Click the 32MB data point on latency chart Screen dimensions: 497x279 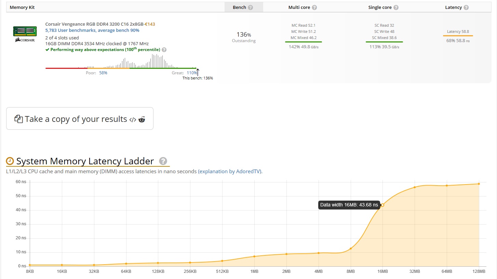pyautogui.click(x=415, y=187)
